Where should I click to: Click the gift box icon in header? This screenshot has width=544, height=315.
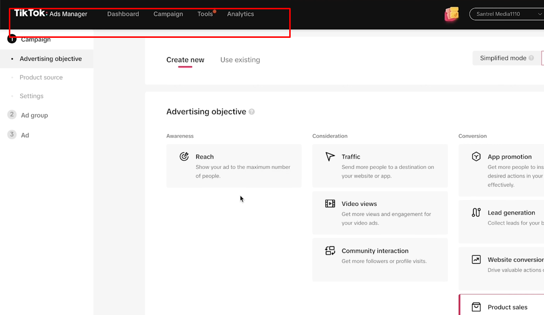[452, 14]
